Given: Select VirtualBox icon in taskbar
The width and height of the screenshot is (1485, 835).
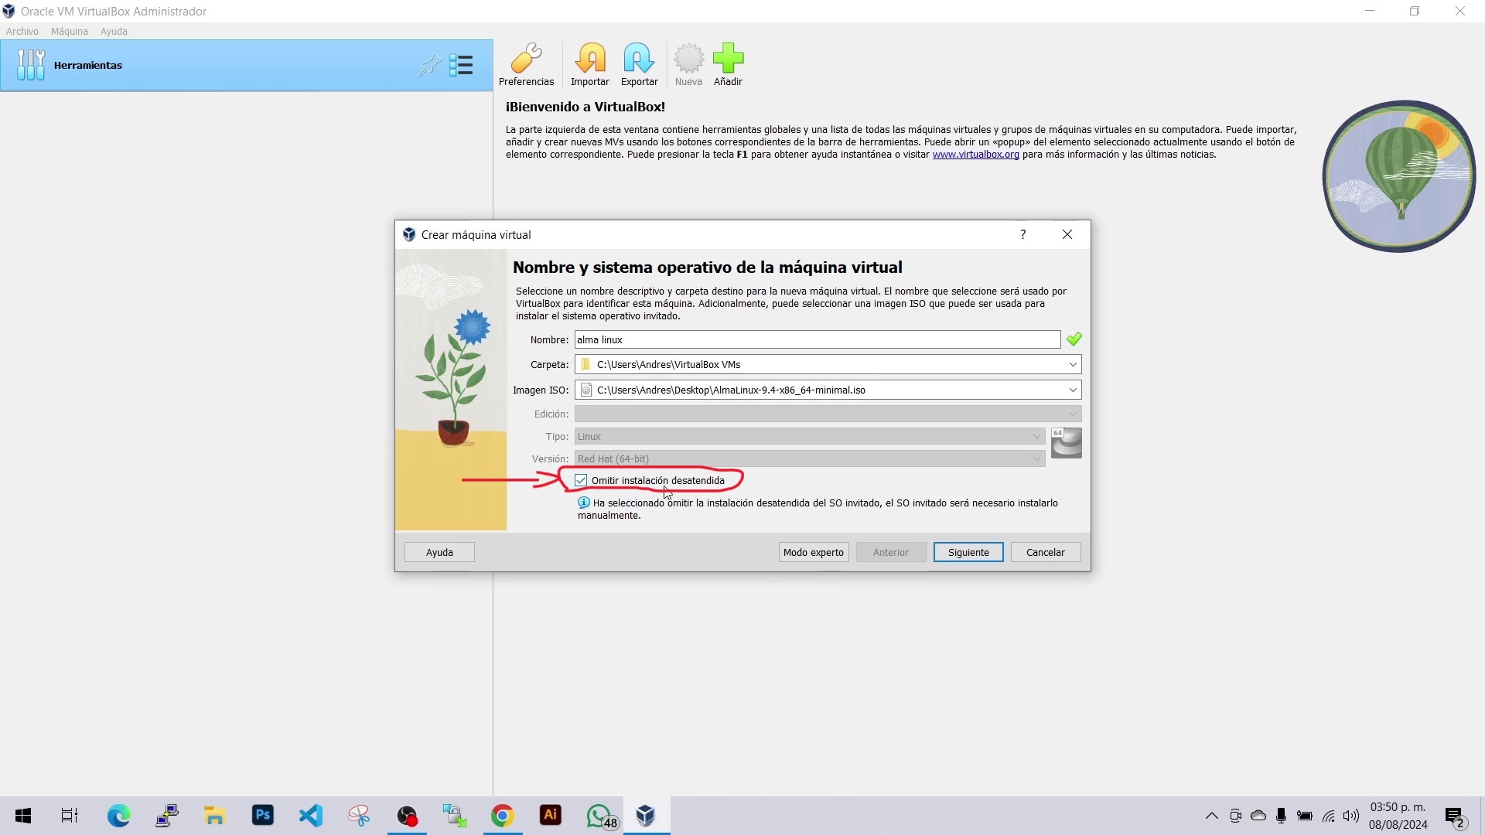Looking at the screenshot, I should coord(646,816).
